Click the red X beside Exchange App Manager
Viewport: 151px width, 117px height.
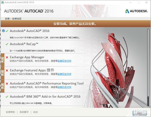coord(7,57)
